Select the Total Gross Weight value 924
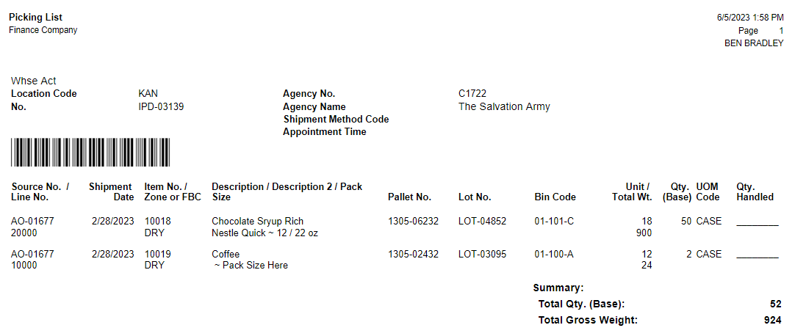The width and height of the screenshot is (795, 336). [773, 320]
